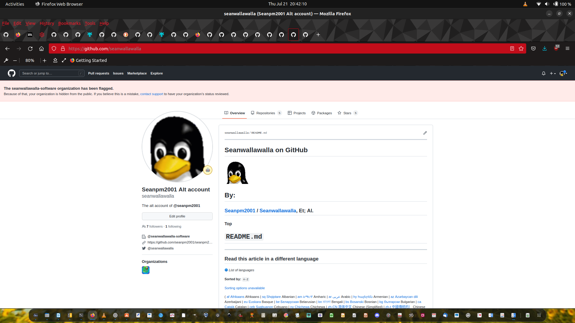The image size is (575, 323).
Task: Switch to the Stars tab
Action: 347,113
